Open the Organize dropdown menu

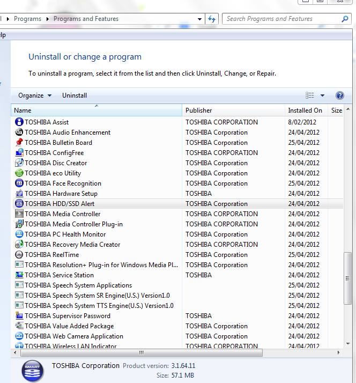click(x=35, y=95)
